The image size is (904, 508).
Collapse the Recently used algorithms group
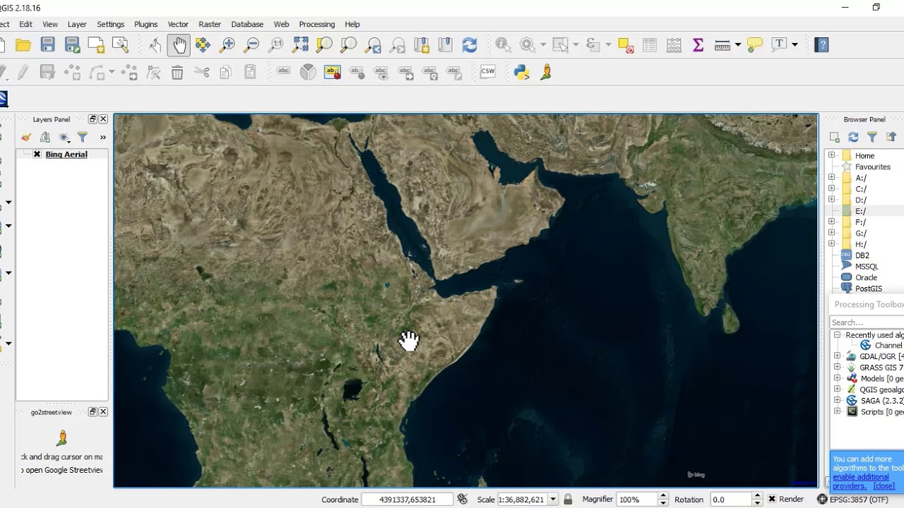pyautogui.click(x=838, y=335)
